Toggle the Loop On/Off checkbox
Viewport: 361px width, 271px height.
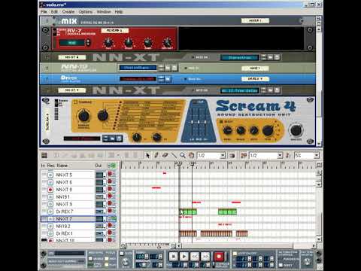click(x=235, y=254)
